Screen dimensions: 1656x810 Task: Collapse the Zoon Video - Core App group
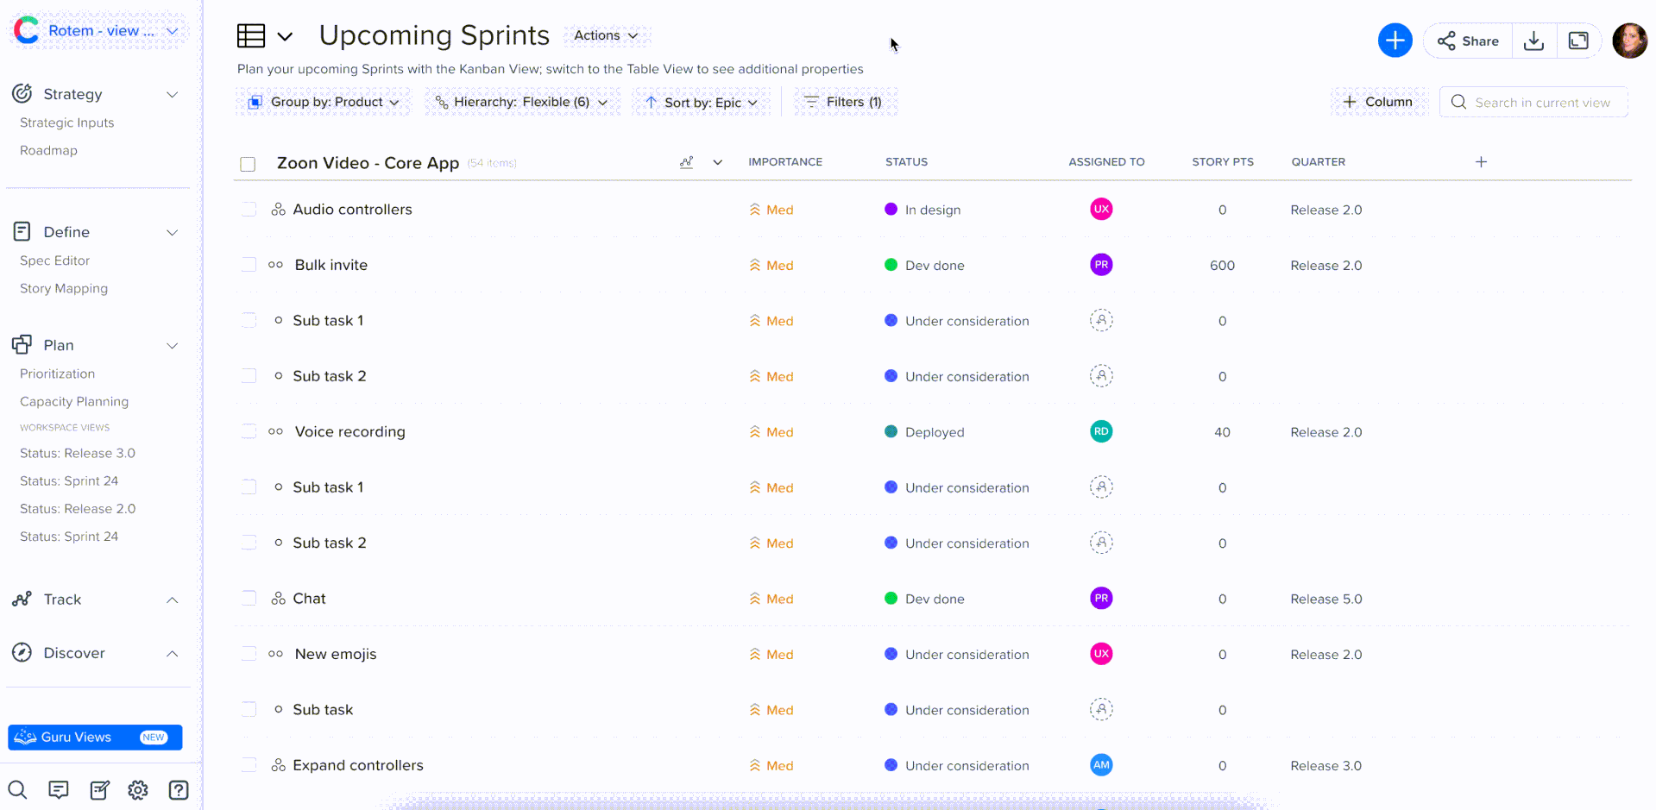point(717,162)
